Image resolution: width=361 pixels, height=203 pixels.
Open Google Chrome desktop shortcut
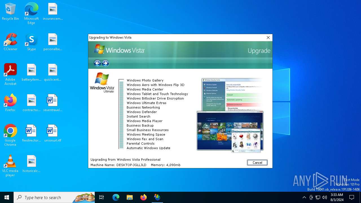[x=10, y=135]
